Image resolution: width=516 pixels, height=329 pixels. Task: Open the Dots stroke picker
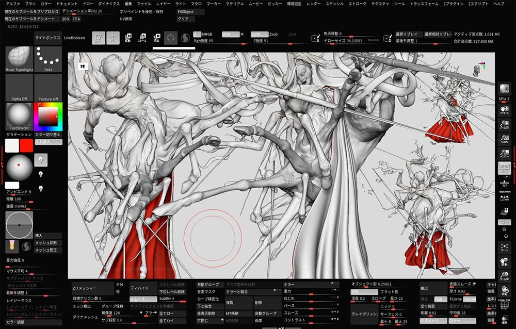[48, 59]
